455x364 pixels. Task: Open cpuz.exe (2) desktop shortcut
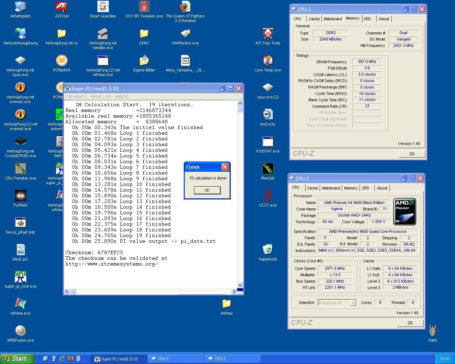tap(268, 91)
